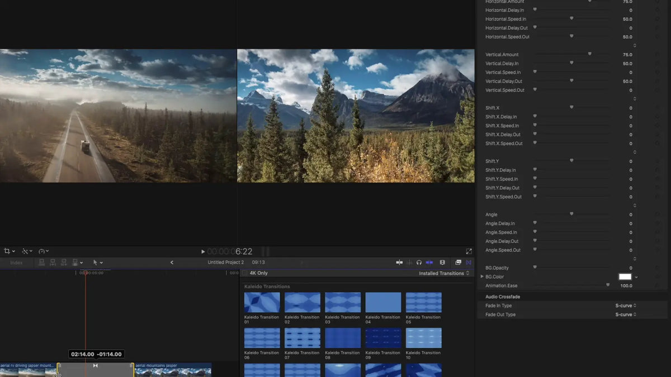Click the Audio Crossfade section header
This screenshot has height=377, width=671.
point(503,297)
